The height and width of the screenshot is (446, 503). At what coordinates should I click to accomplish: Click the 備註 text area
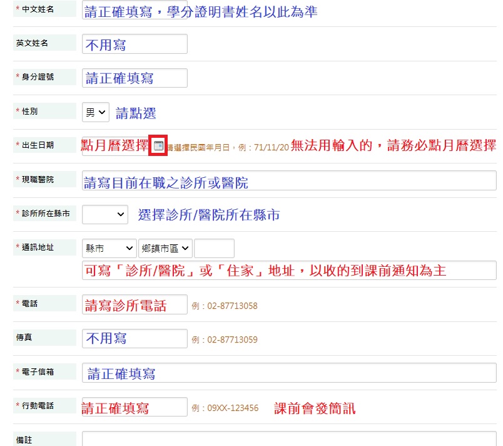[289, 438]
